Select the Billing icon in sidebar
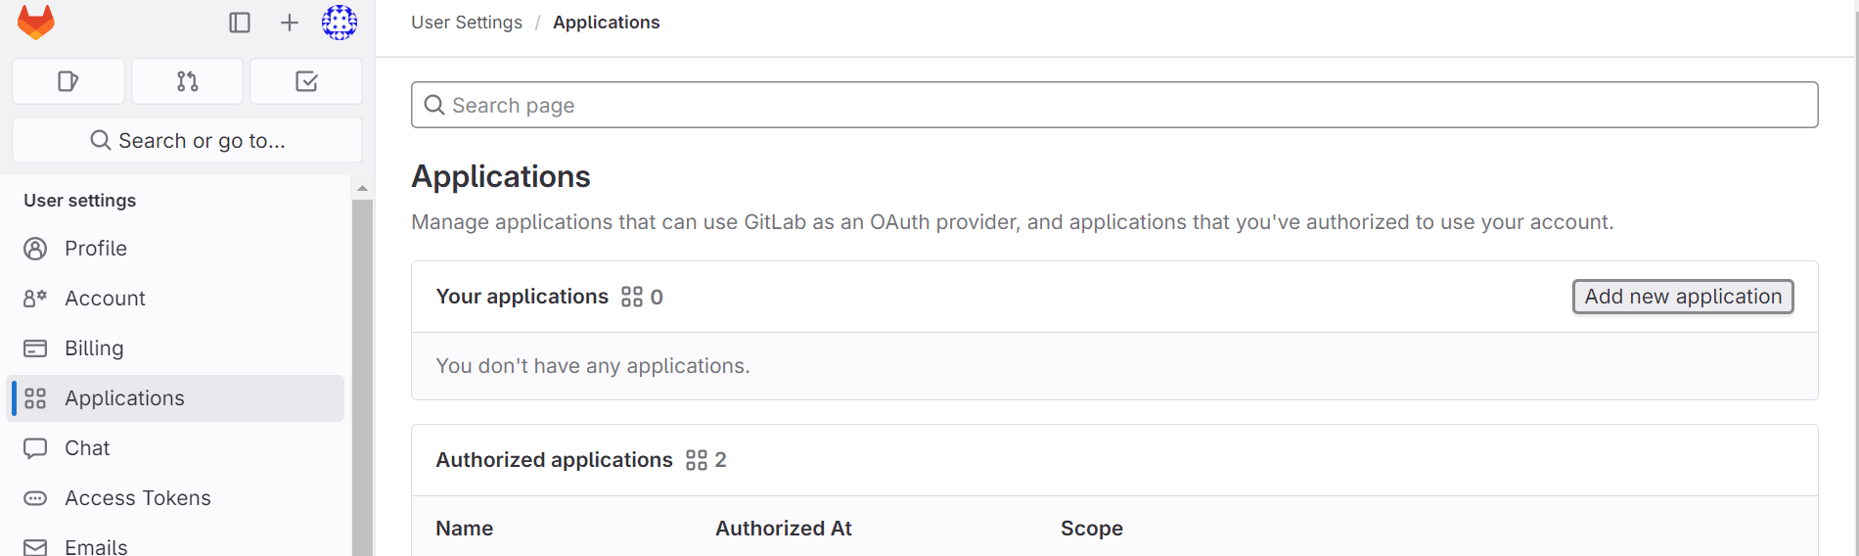 click(x=35, y=348)
